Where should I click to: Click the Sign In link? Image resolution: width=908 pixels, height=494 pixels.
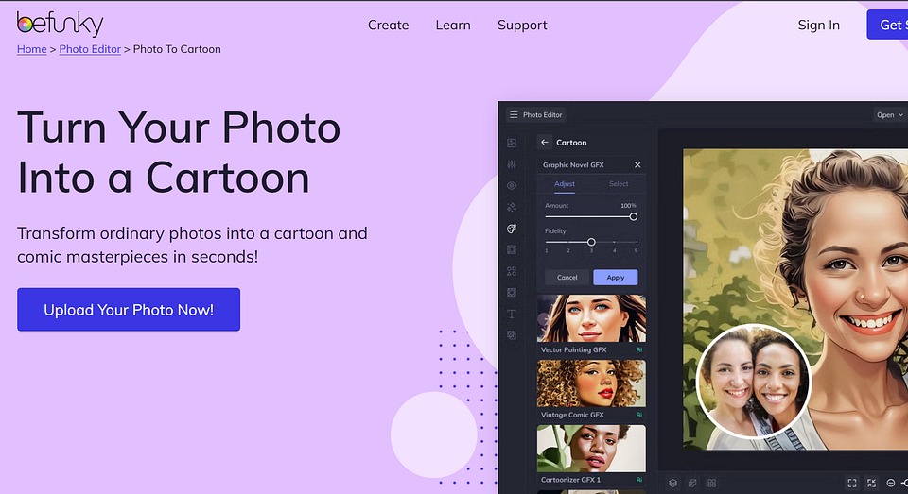point(818,25)
